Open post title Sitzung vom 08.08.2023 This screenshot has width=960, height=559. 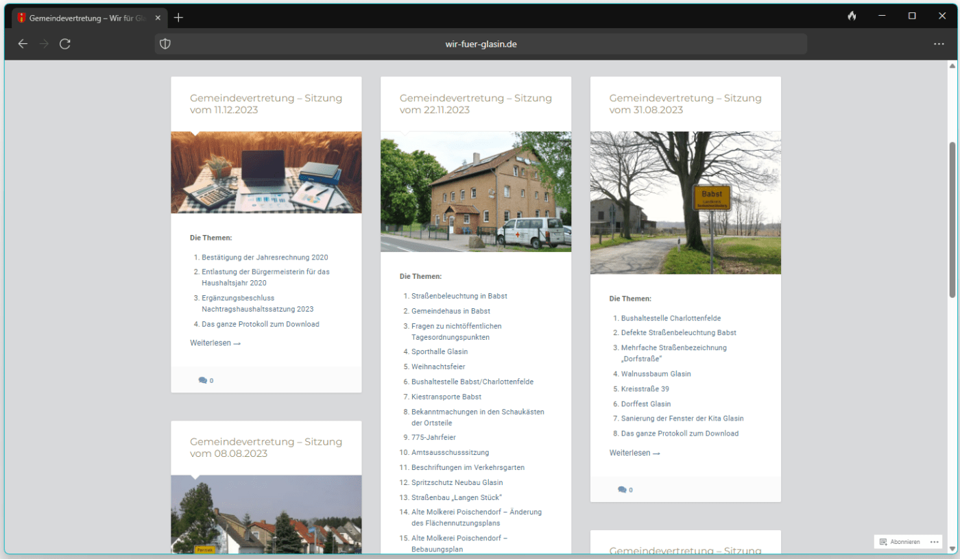click(x=265, y=447)
